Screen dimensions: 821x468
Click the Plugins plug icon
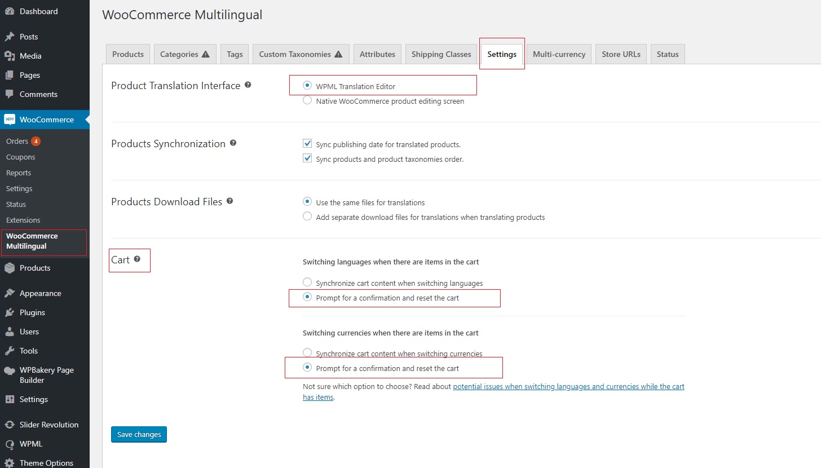pos(10,312)
